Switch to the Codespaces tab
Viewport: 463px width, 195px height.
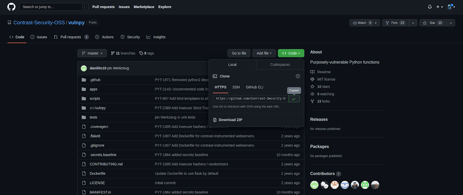[x=280, y=65]
